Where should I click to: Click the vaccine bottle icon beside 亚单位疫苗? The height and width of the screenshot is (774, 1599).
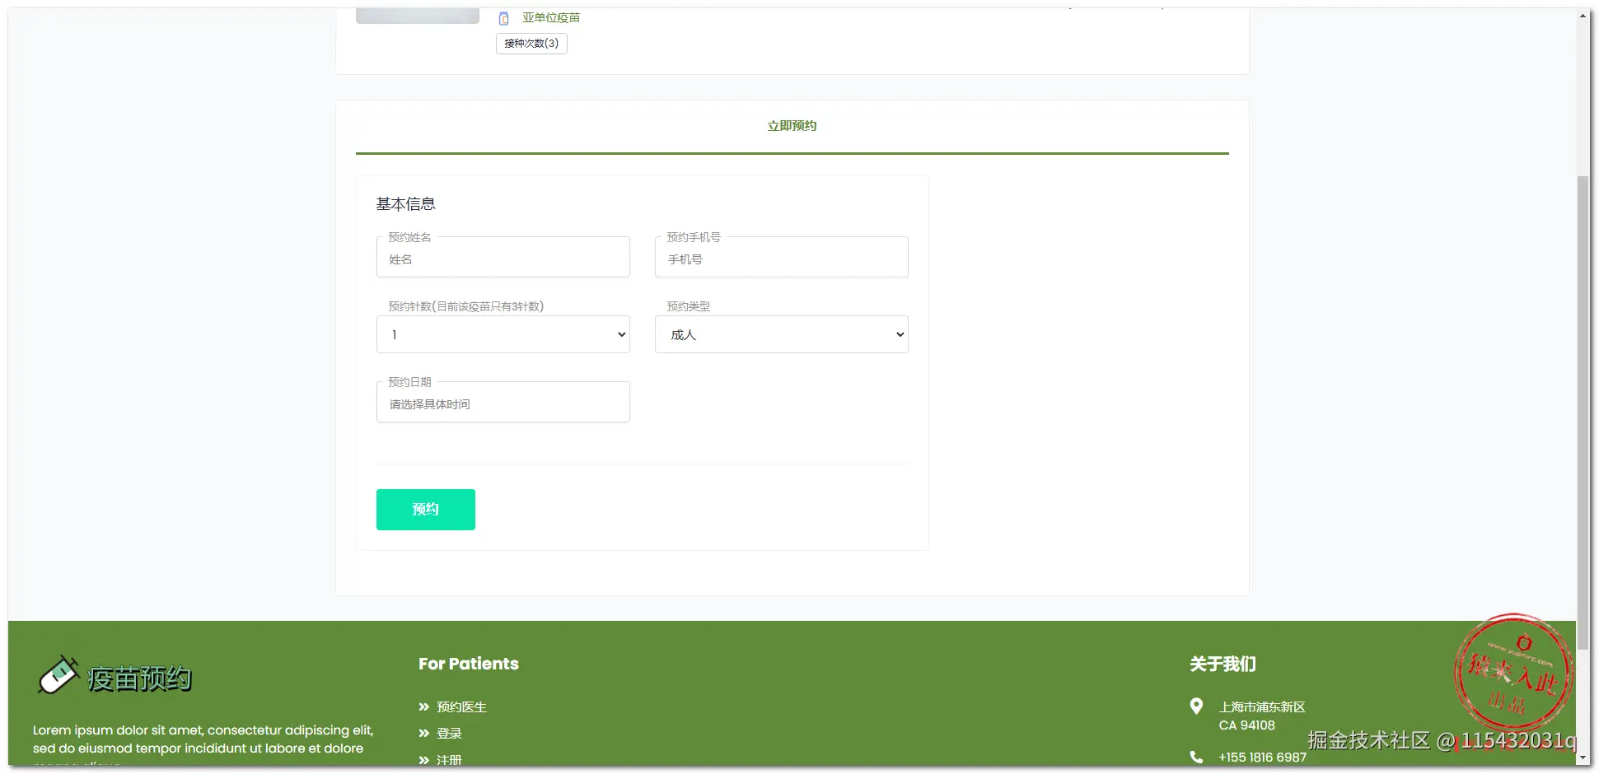[504, 18]
